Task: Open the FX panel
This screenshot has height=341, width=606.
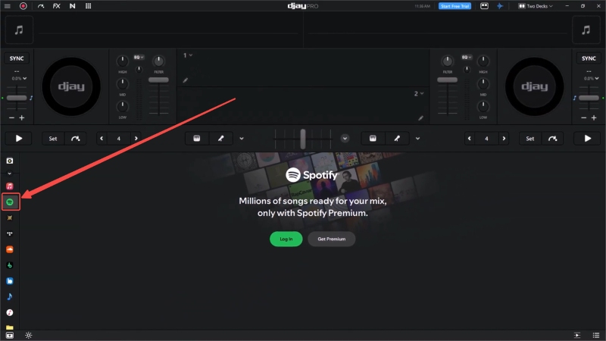Action: click(x=56, y=6)
